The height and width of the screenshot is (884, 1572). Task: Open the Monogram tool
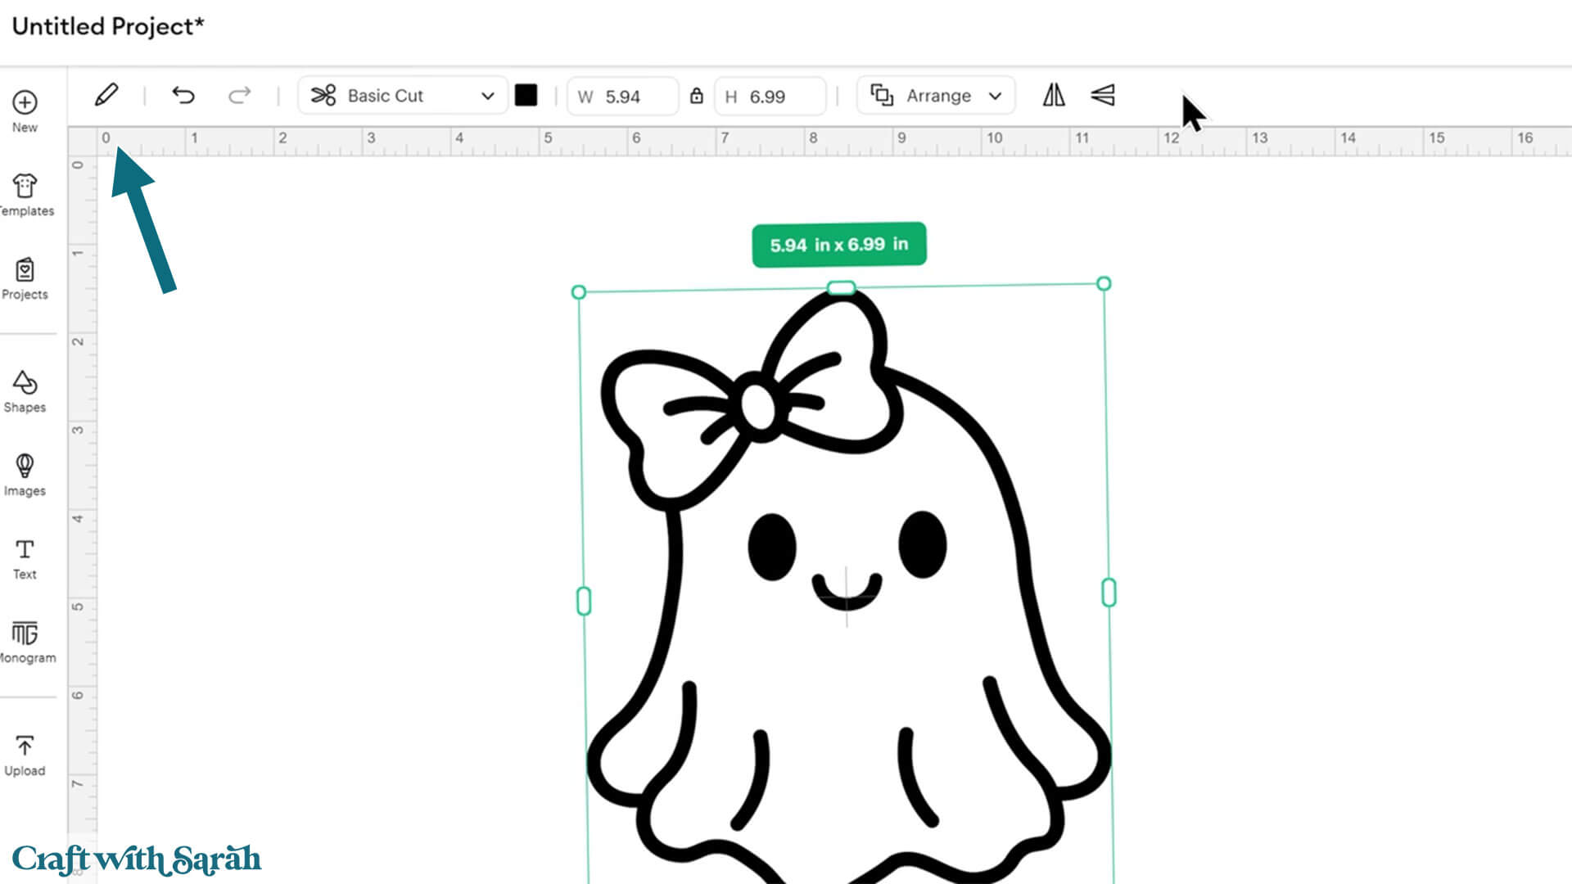[25, 634]
